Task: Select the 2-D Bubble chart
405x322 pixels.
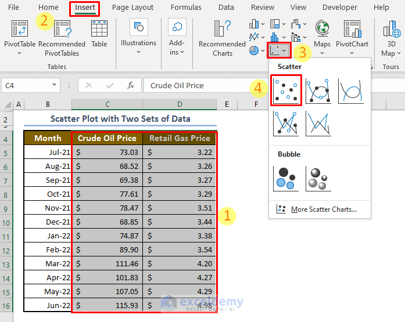Action: (286, 178)
